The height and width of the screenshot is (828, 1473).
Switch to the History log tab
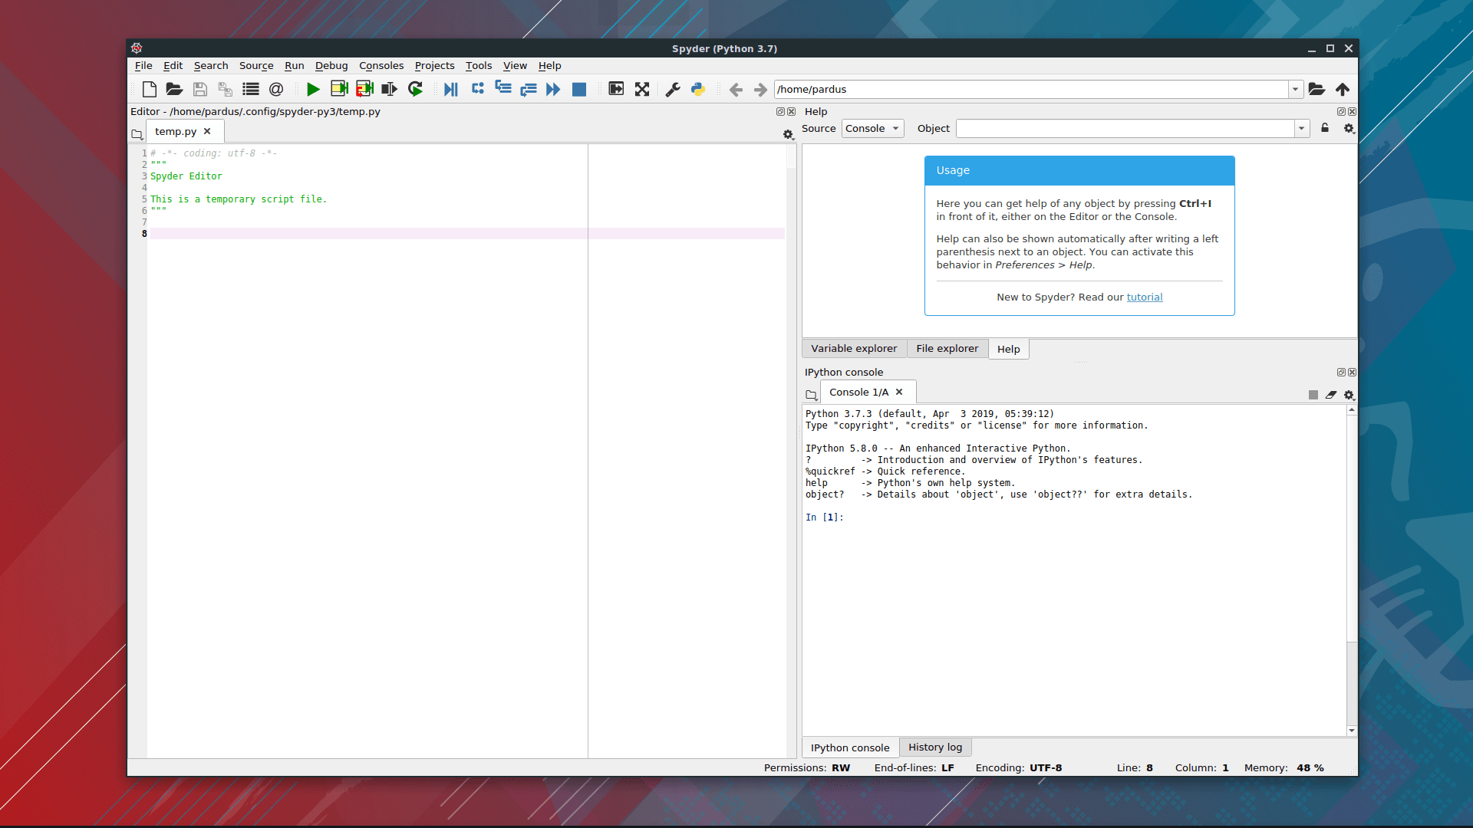pyautogui.click(x=934, y=747)
